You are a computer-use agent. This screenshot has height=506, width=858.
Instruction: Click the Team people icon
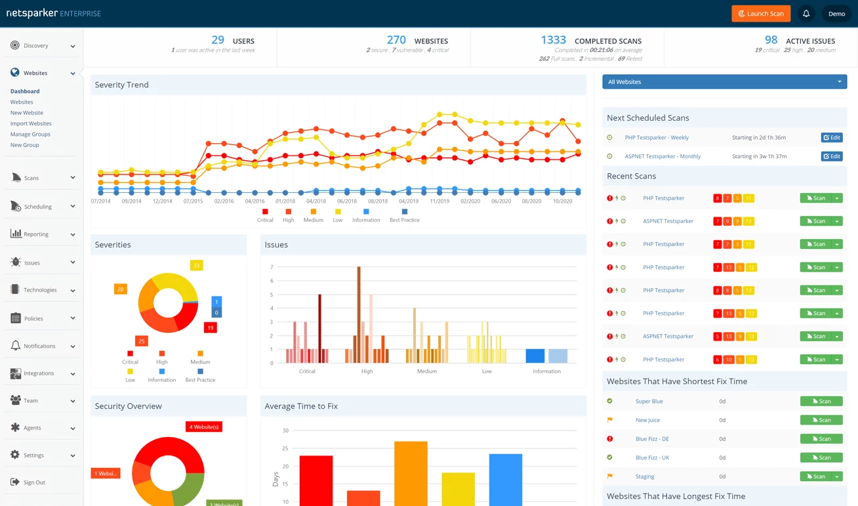pyautogui.click(x=16, y=400)
